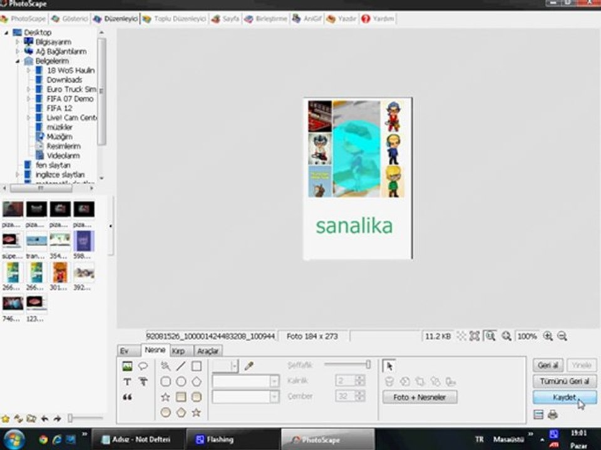This screenshot has width=601, height=450.
Task: Click the print icon below Kaydet
Action: tap(552, 414)
